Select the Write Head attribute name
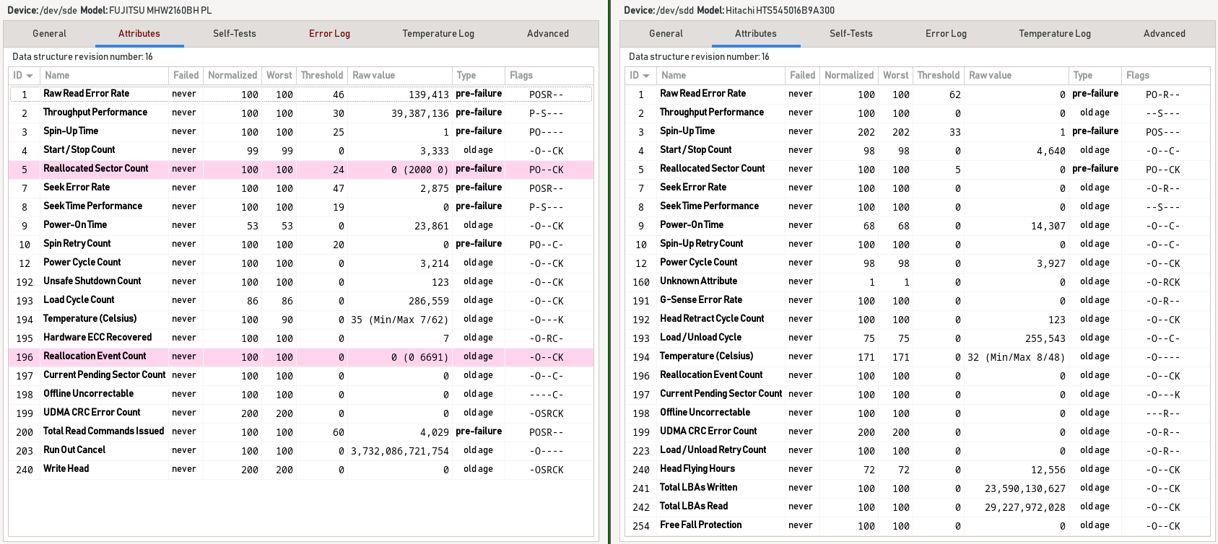Viewport: 1218px width, 544px height. point(66,469)
